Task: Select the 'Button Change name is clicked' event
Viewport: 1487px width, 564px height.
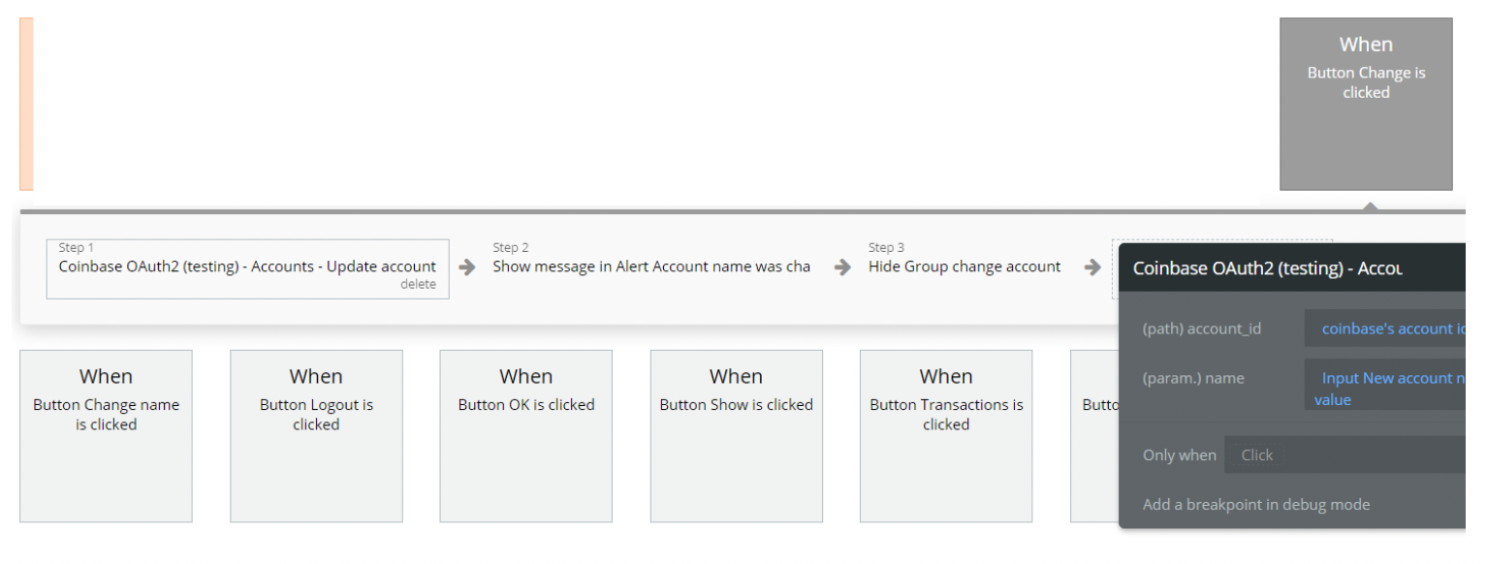Action: point(106,436)
